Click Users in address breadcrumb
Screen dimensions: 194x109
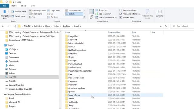pyautogui.click(x=48, y=26)
